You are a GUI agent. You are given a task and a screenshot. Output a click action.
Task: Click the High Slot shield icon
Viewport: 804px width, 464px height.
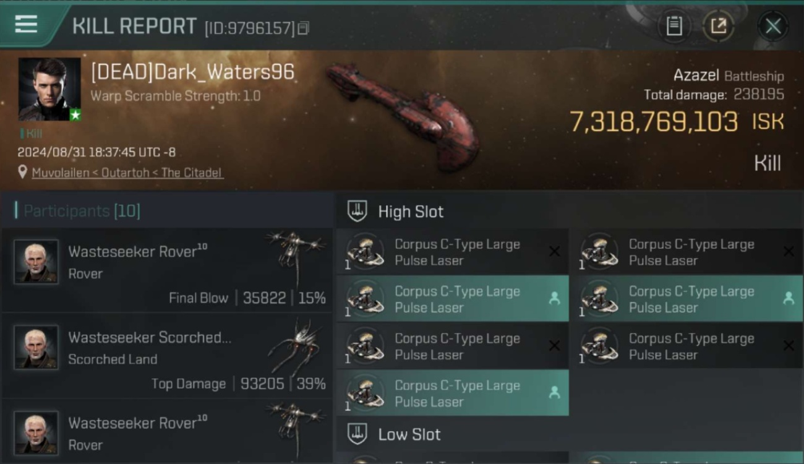(357, 211)
